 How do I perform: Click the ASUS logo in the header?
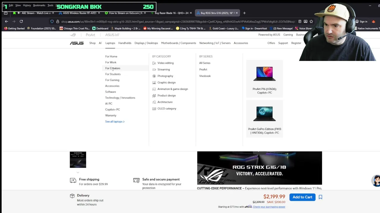click(x=77, y=43)
